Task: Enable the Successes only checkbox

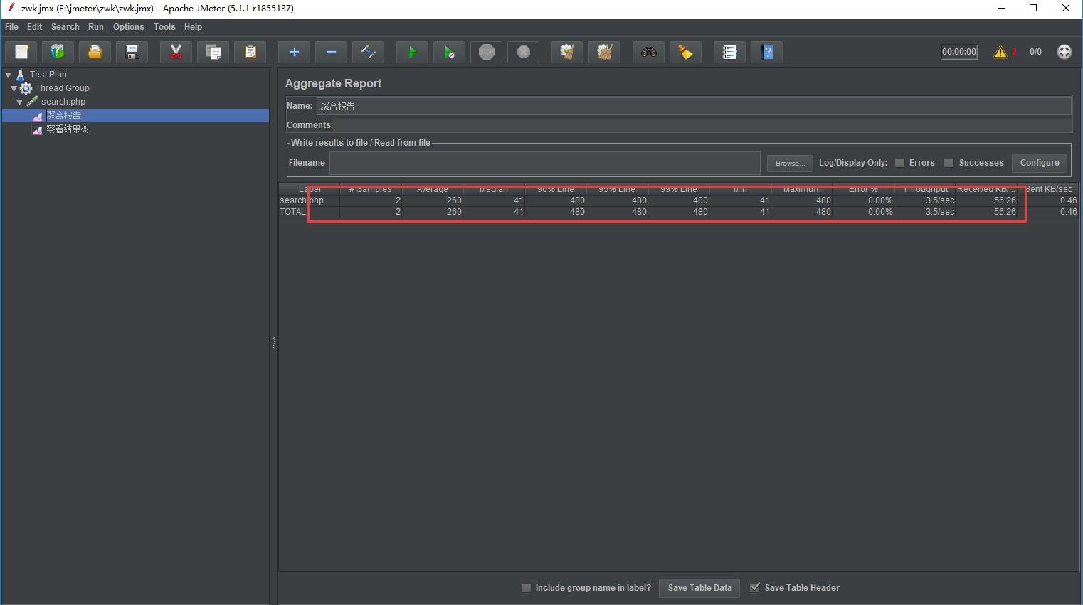Action: tap(949, 163)
